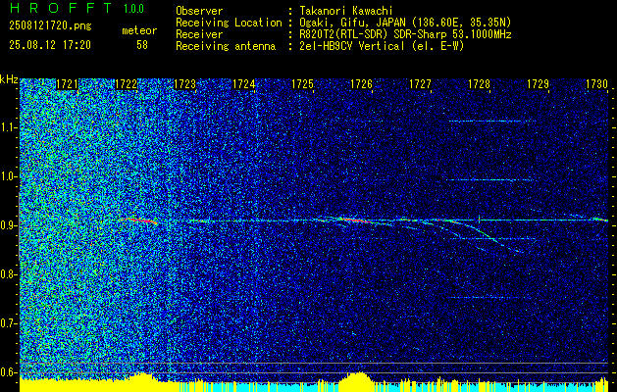Click the short vertical spike on carrier near 1728
The width and height of the screenshot is (617, 392).
[x=479, y=220]
